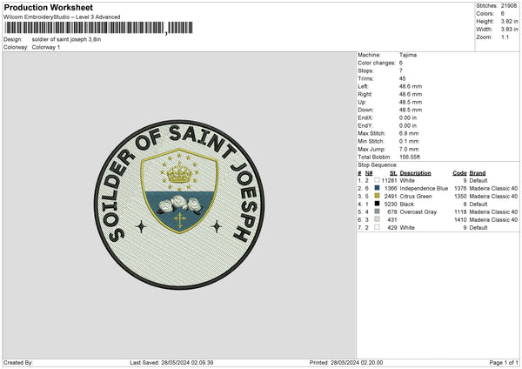The image size is (522, 369).
Task: Click the Independence Blue color swatch
Action: [377, 188]
